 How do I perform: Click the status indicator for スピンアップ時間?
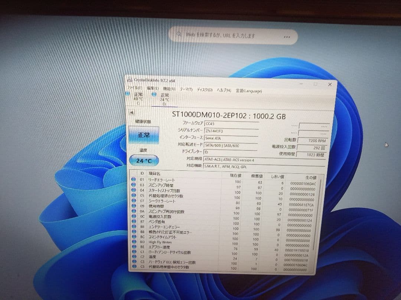coord(133,185)
